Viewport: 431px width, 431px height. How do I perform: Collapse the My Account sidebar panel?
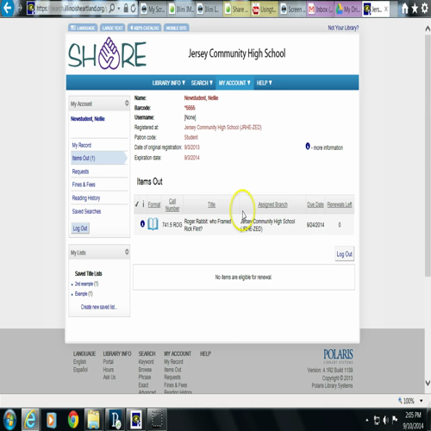point(127,103)
